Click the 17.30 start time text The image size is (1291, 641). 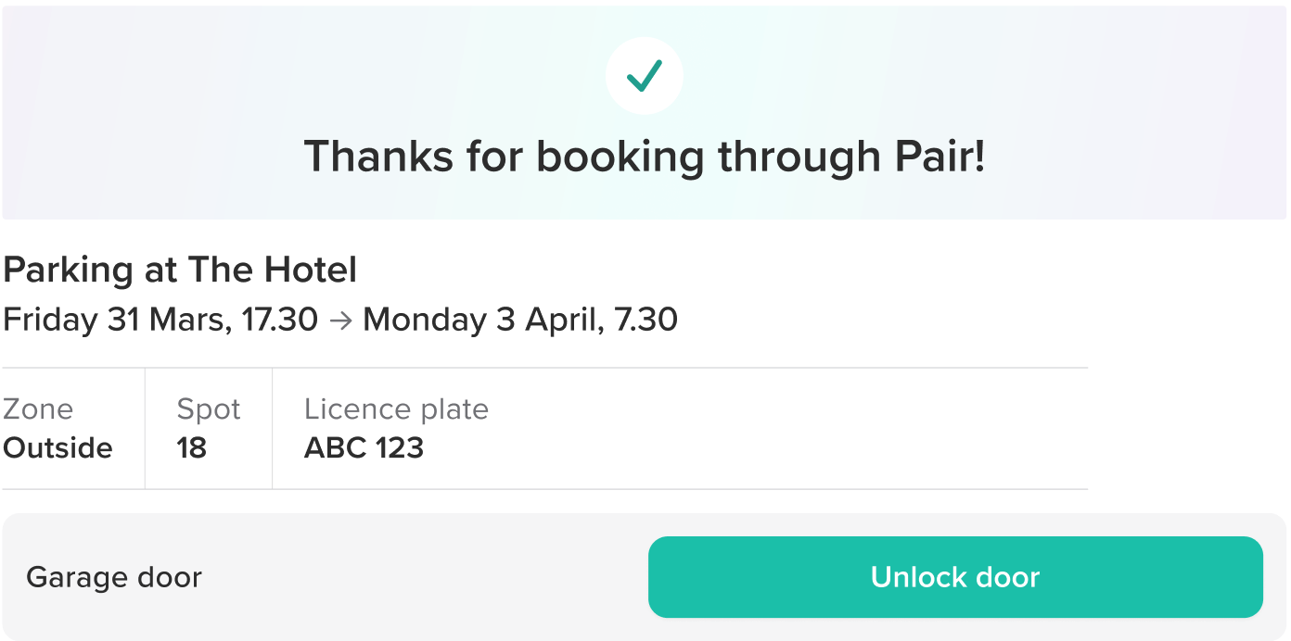[280, 320]
